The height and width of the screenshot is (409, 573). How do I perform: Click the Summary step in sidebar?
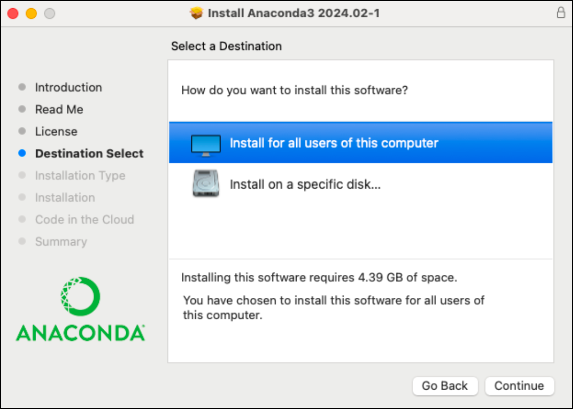point(61,242)
